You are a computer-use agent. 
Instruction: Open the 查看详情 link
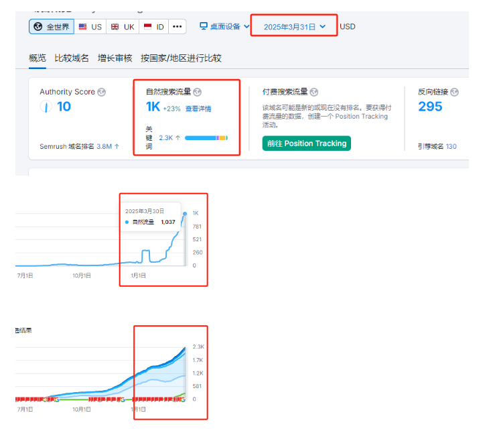pos(198,109)
